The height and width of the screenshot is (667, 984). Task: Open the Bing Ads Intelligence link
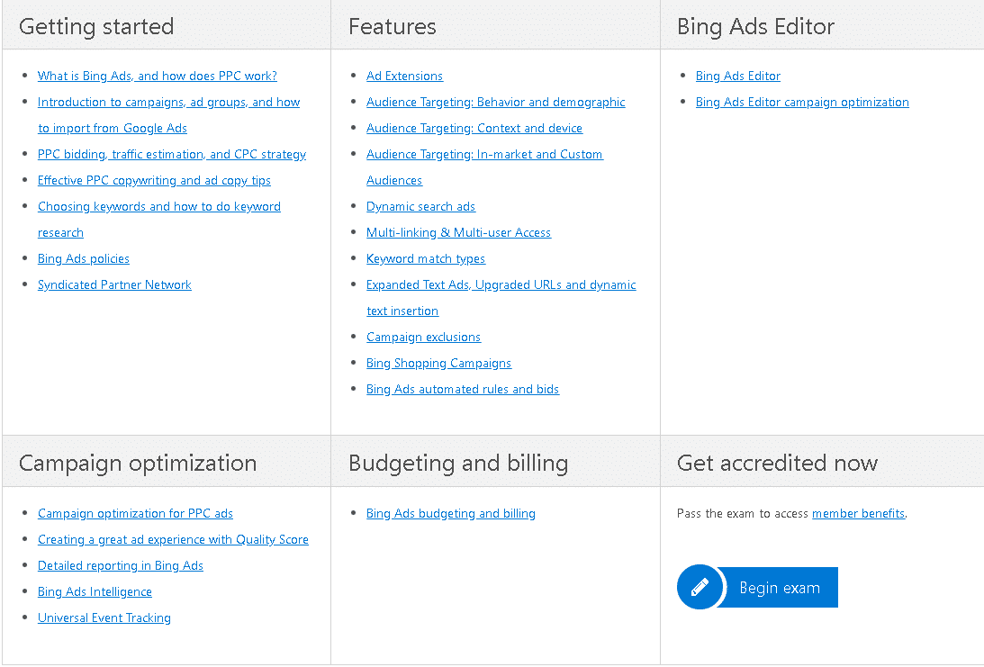coord(95,591)
